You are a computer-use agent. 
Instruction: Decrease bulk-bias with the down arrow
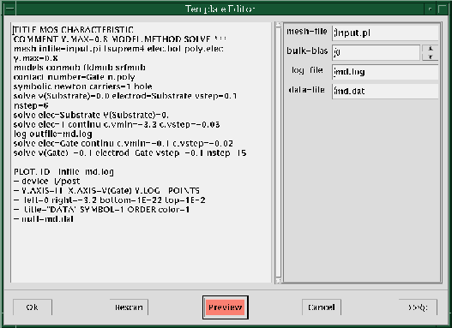pos(430,57)
